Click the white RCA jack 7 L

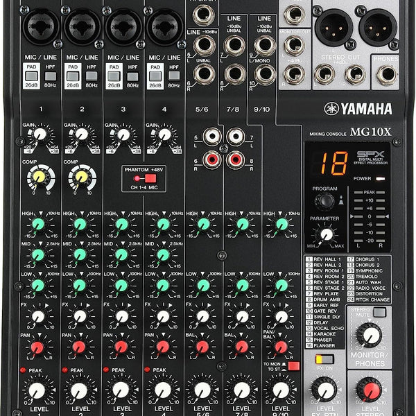[236, 137]
